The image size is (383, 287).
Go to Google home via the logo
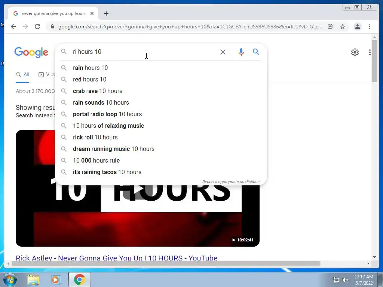coord(31,52)
